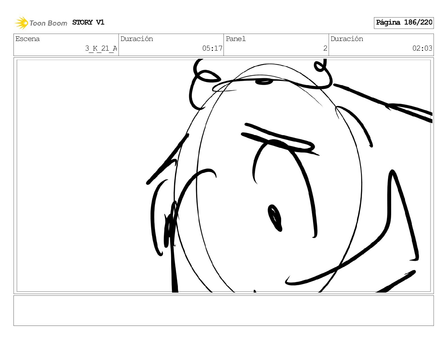Click the Toon Boom logo

[x=41, y=23]
